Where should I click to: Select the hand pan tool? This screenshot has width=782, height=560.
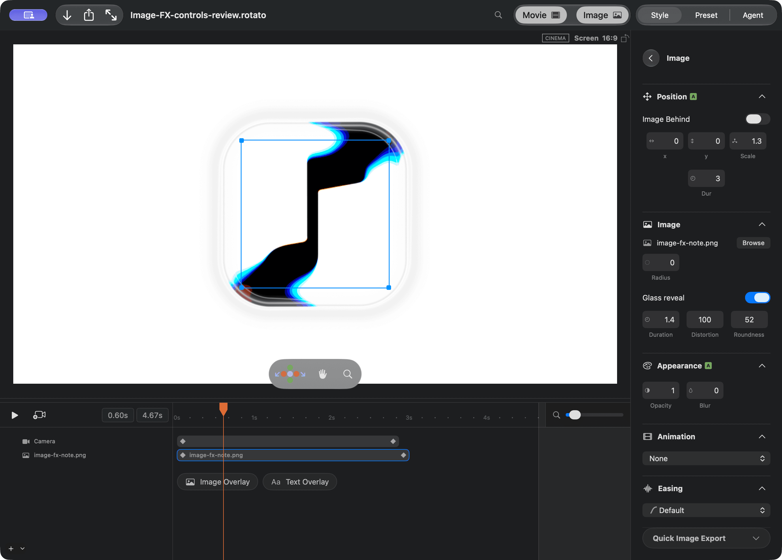[x=322, y=374]
